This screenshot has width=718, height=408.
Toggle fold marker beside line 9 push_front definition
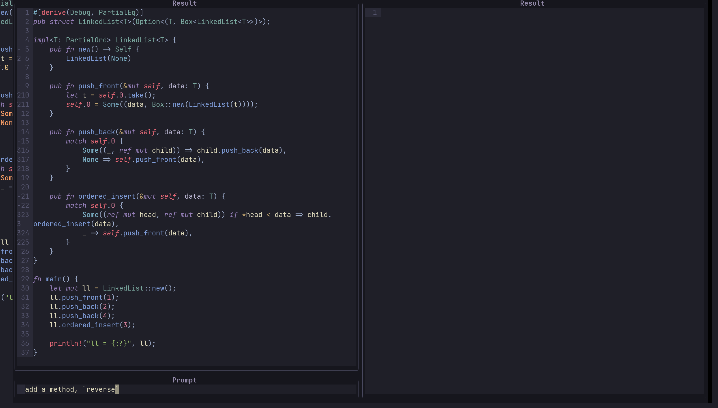[x=19, y=86]
